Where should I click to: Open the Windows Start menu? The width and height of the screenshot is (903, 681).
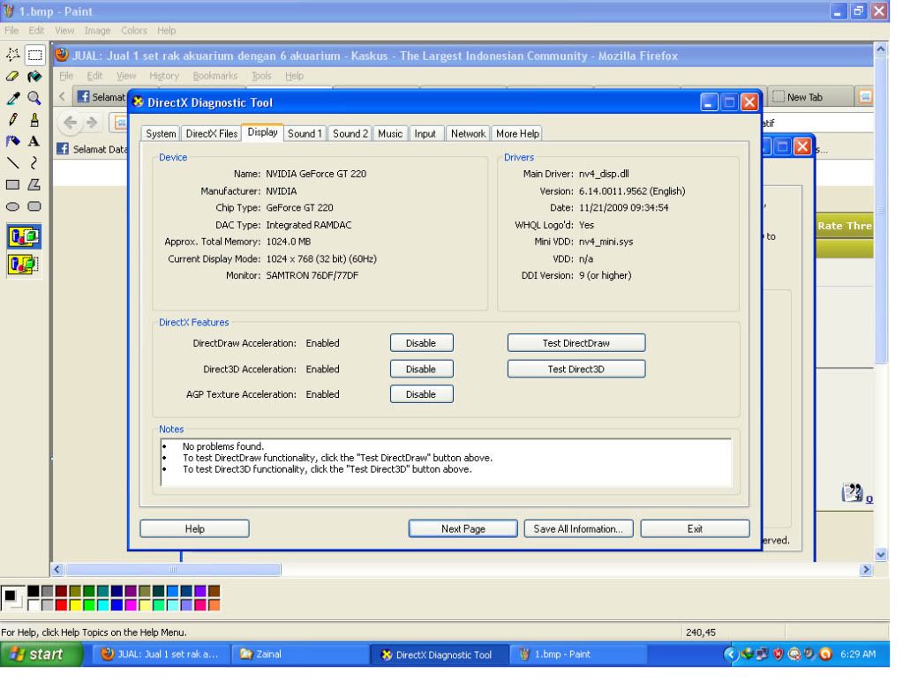(x=41, y=655)
